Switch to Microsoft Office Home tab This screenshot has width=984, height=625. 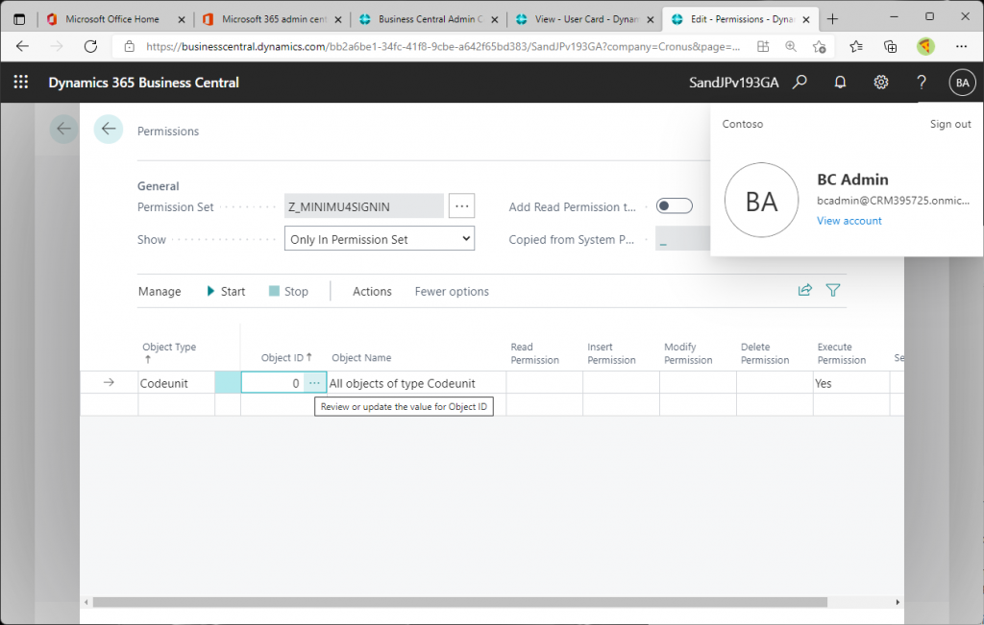pos(111,19)
